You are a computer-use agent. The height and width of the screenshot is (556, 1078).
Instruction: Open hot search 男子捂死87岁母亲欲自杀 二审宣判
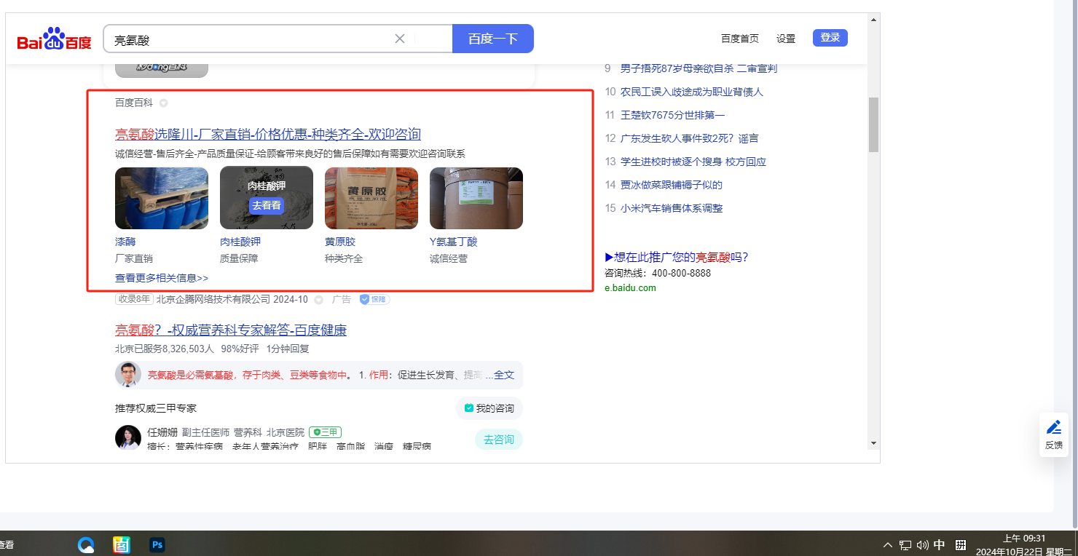click(x=699, y=68)
